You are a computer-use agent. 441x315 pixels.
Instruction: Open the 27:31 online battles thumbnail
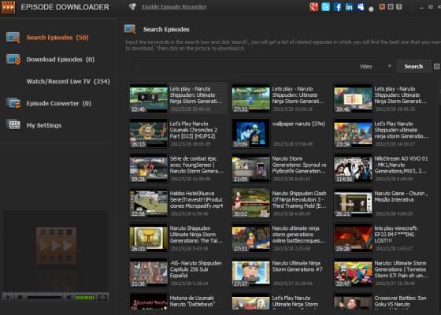pyautogui.click(x=251, y=238)
